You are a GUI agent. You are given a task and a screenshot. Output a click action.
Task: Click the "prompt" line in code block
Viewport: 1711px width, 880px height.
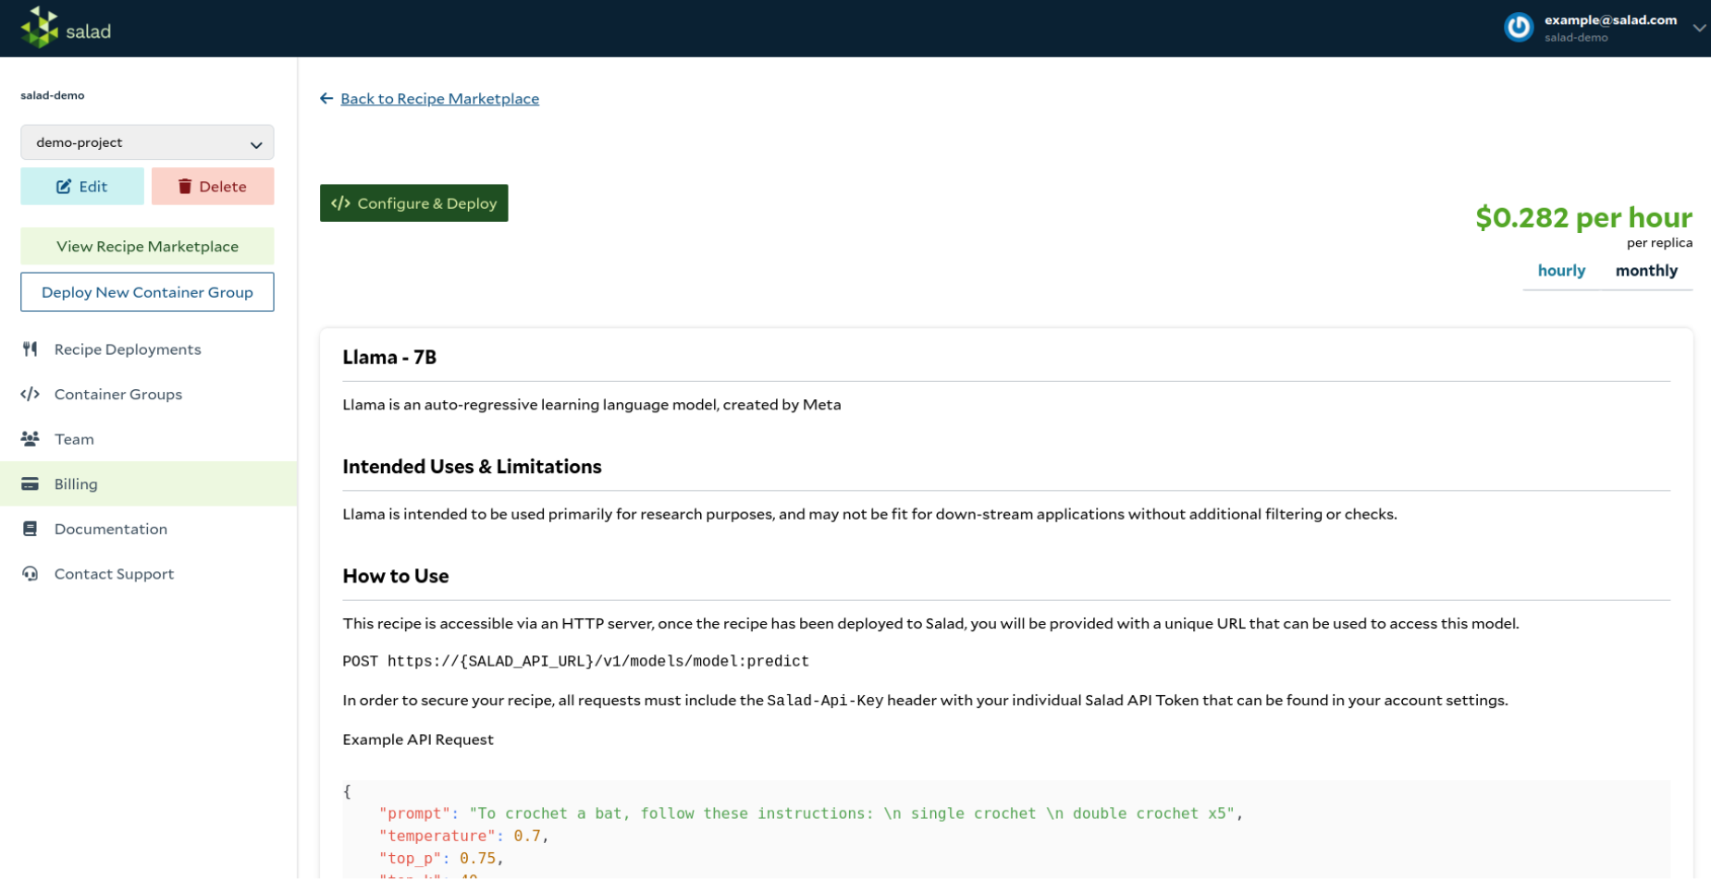coord(810,814)
